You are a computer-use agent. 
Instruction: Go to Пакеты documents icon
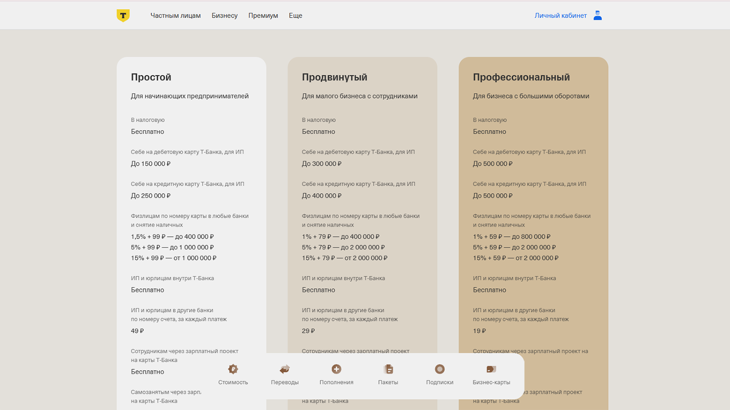[388, 369]
